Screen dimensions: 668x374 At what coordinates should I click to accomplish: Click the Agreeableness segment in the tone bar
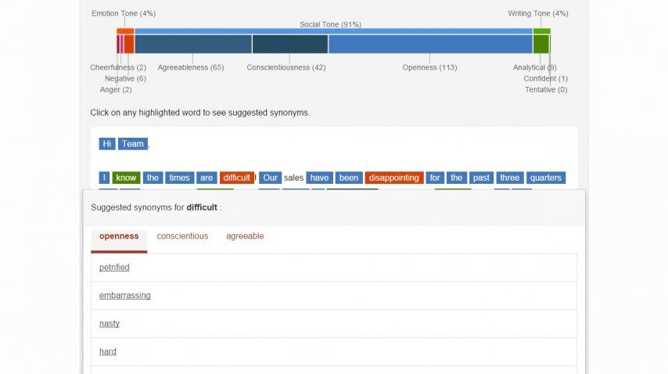pyautogui.click(x=193, y=45)
